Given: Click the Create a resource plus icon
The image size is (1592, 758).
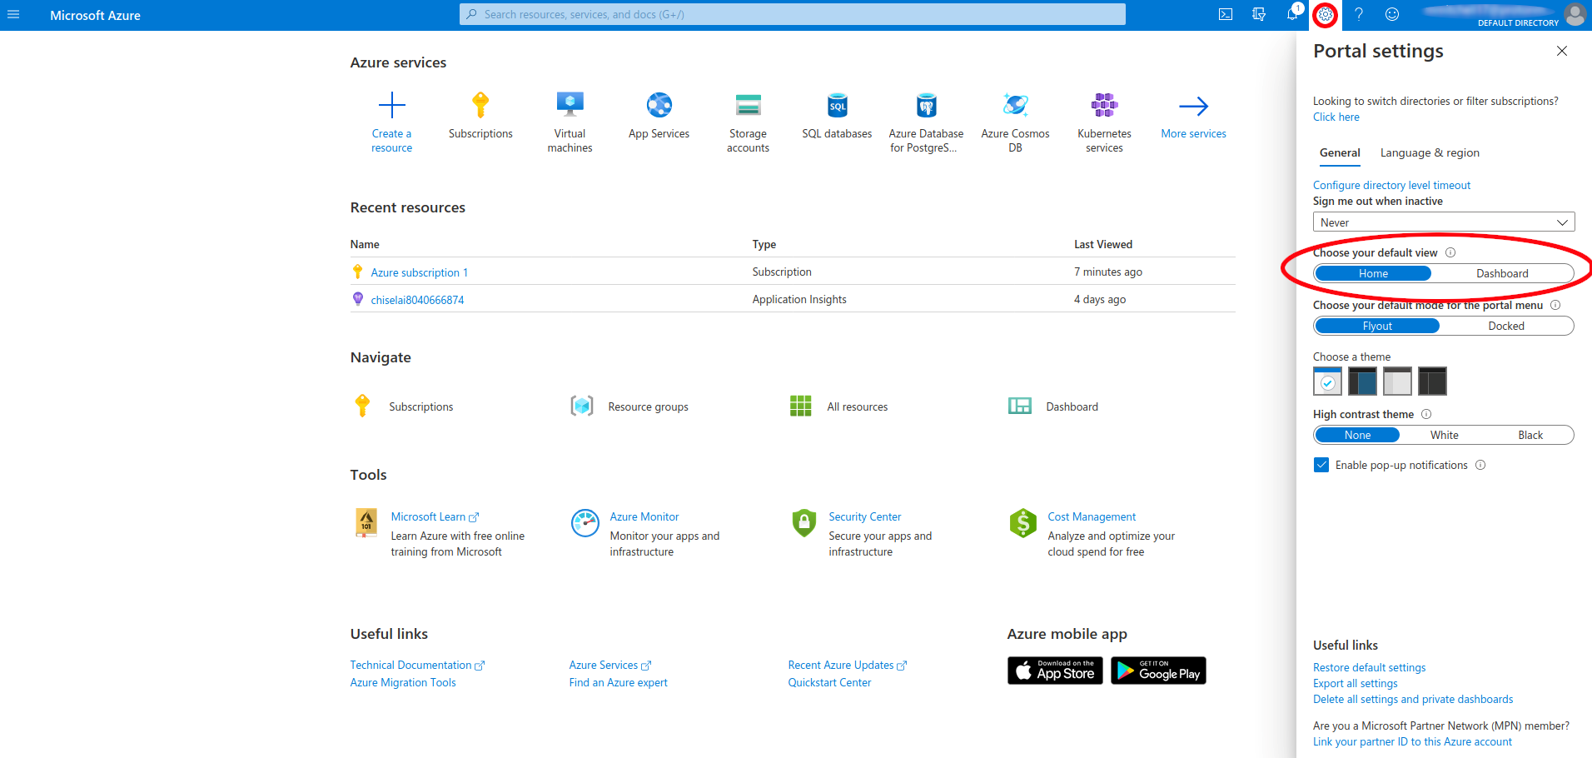Looking at the screenshot, I should (391, 106).
